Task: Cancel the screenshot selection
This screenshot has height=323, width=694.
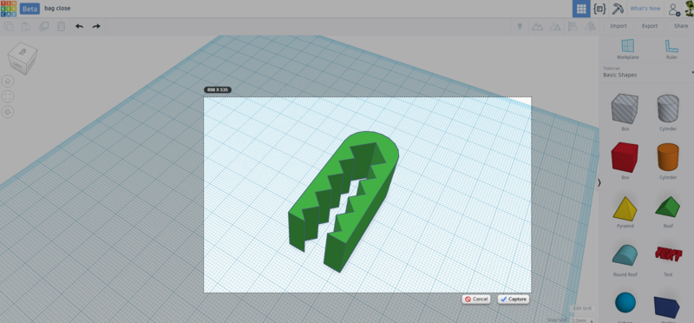Action: 476,299
